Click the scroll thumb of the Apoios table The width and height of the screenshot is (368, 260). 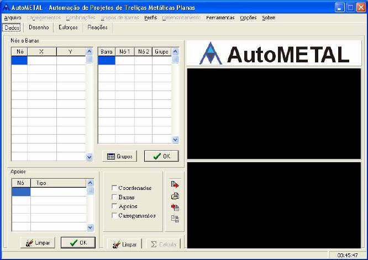[90, 190]
